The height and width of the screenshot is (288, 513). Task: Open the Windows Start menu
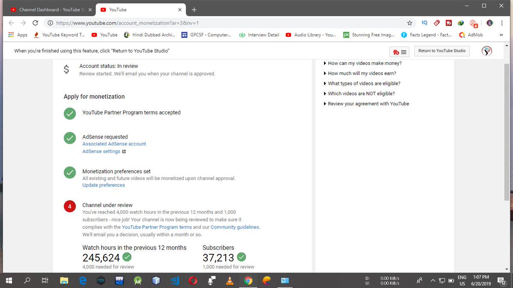pyautogui.click(x=9, y=280)
